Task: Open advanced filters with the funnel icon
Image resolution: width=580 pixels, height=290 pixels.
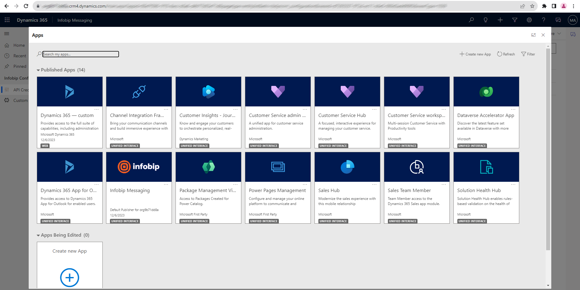Action: [514, 20]
